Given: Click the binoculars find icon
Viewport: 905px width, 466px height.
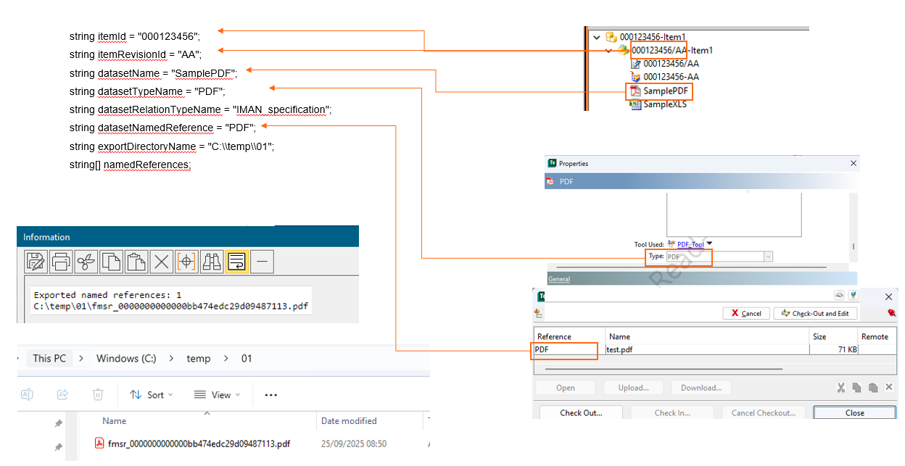Looking at the screenshot, I should click(x=212, y=262).
